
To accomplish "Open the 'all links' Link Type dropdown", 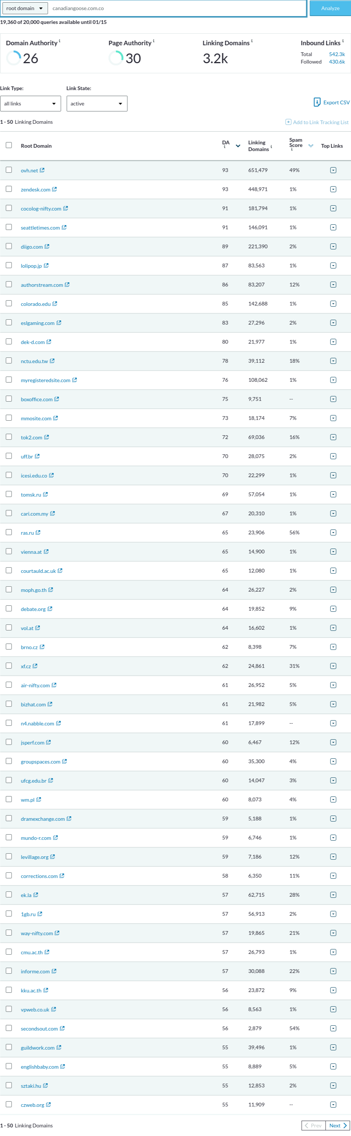I will 30,104.
